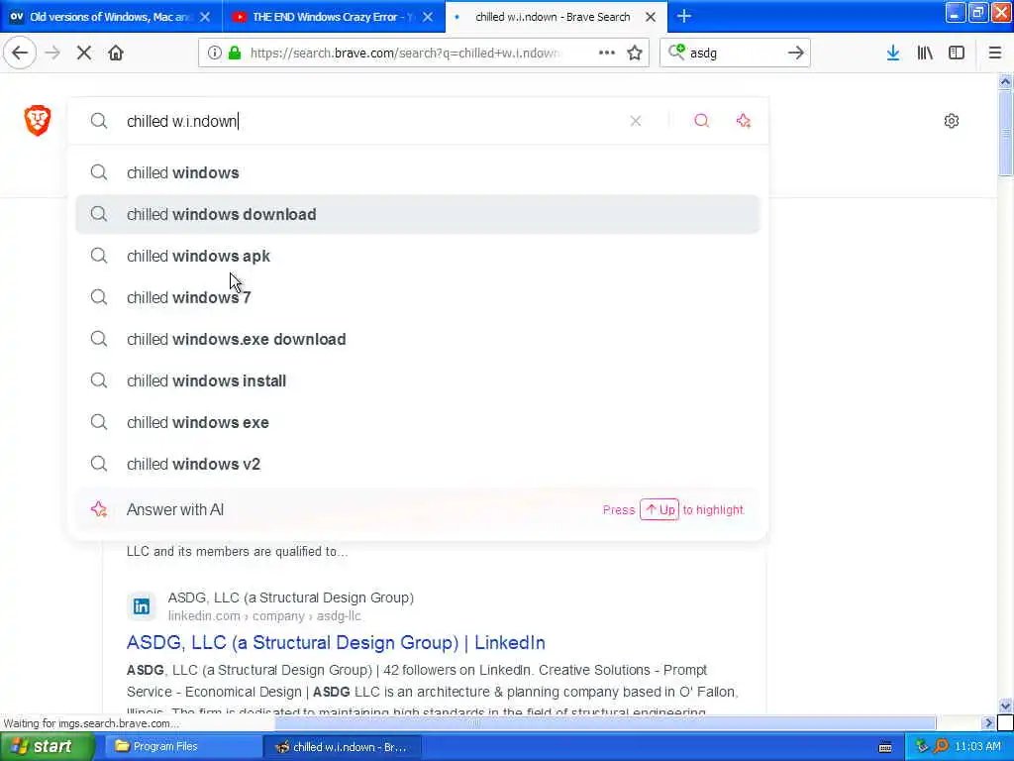This screenshot has width=1014, height=761.
Task: Click the horizontal scrollbar right arrow
Action: click(x=988, y=722)
